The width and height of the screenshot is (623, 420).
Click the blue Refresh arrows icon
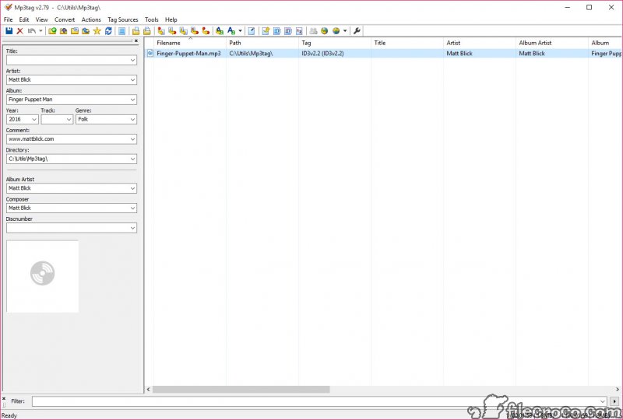pos(108,30)
